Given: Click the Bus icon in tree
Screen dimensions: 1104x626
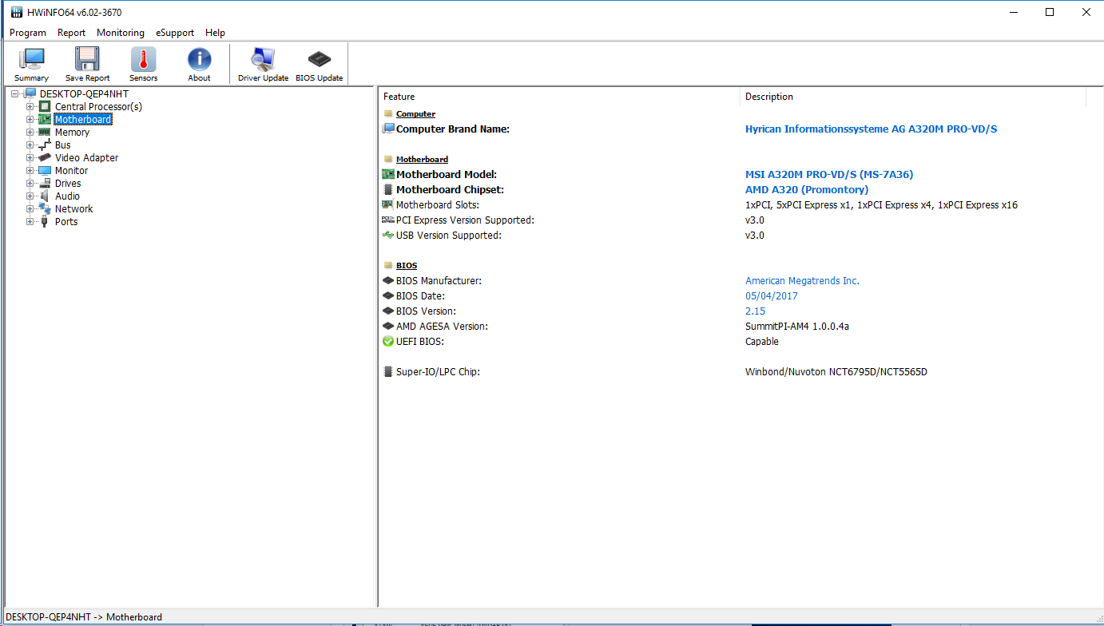Looking at the screenshot, I should [46, 145].
